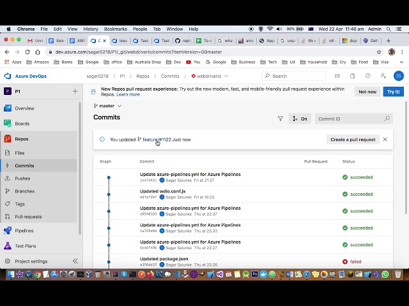Open the Updated package.json commit

click(x=164, y=259)
